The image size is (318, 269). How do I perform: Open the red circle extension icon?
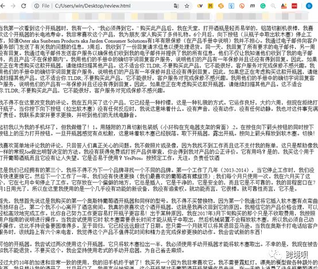tap(242, 6)
